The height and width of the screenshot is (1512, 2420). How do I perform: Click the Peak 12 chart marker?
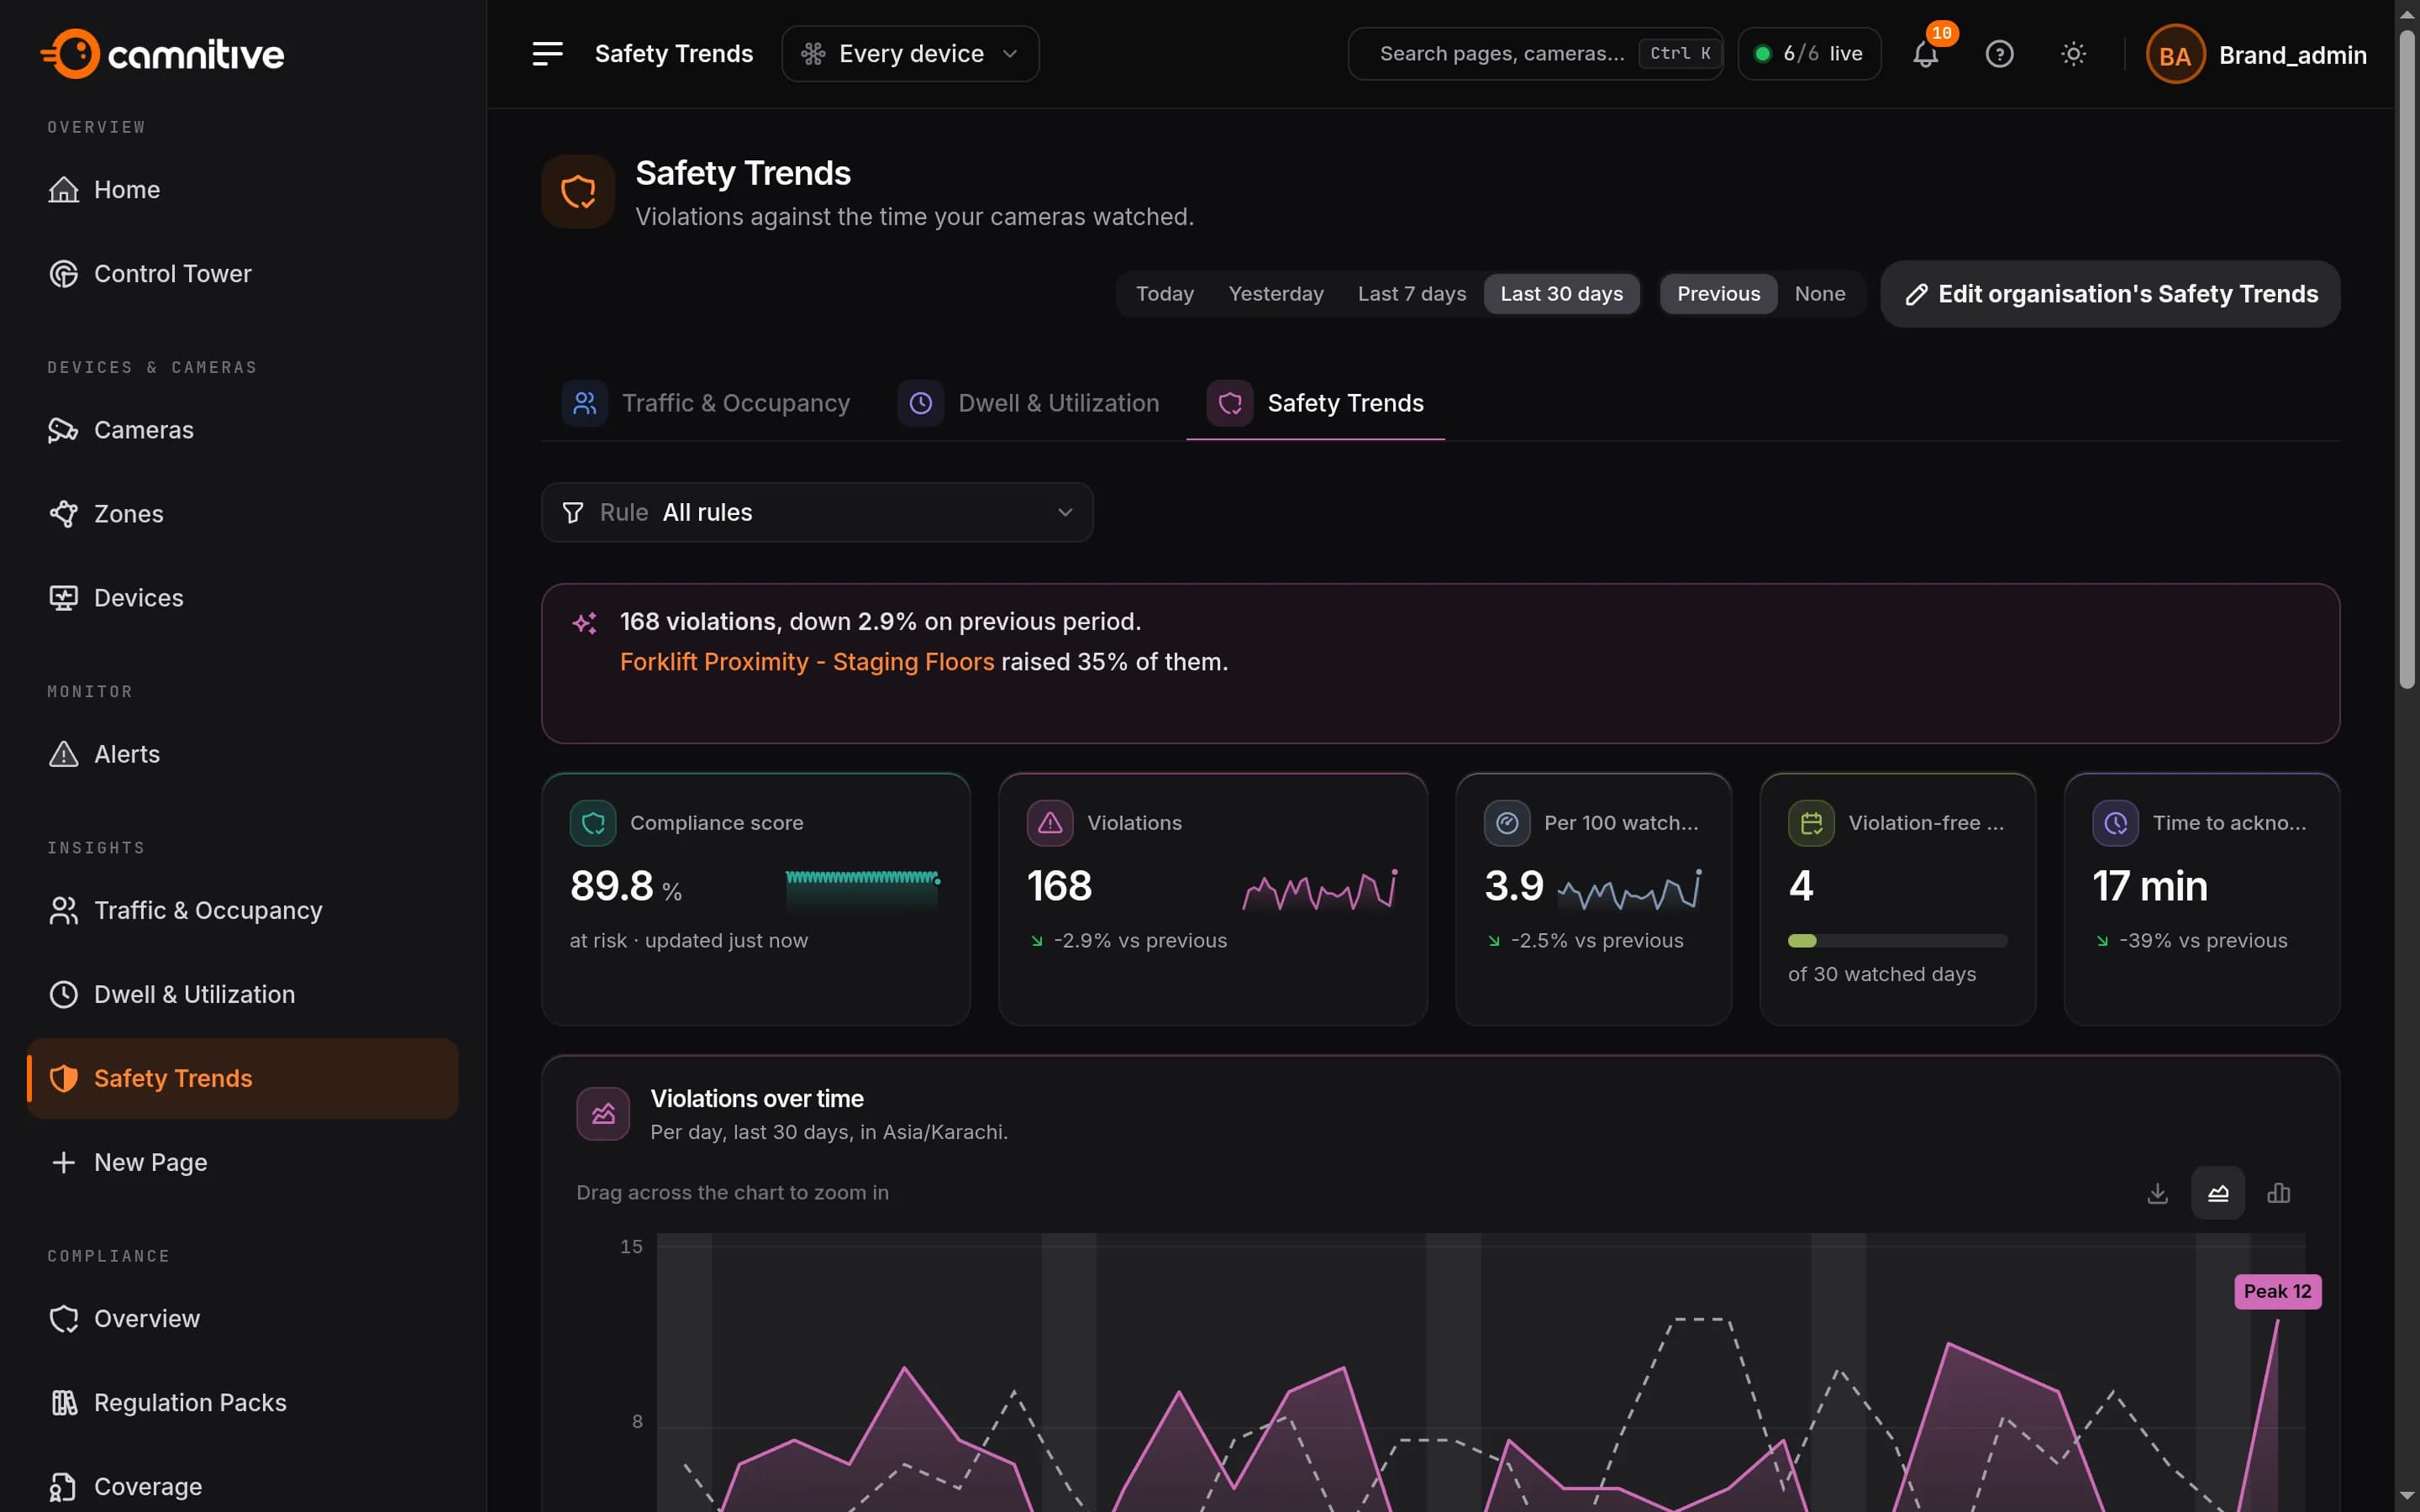(2277, 1291)
